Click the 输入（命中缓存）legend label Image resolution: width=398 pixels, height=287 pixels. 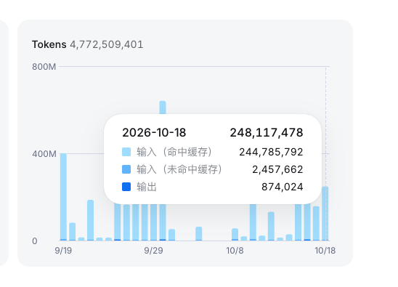174,152
